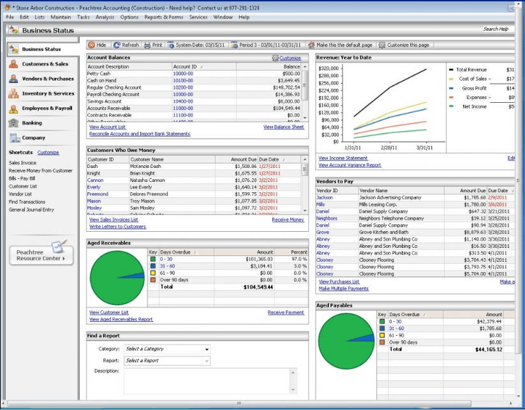Click View Balance Sheet link

283,127
